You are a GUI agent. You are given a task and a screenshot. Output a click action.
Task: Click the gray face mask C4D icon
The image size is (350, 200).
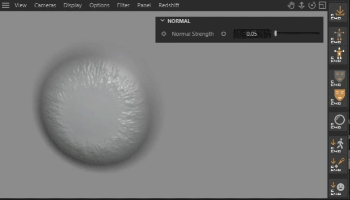338,78
